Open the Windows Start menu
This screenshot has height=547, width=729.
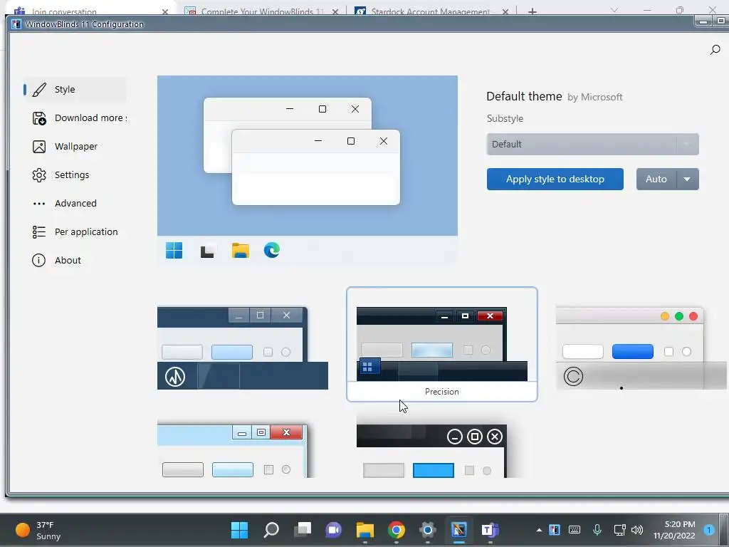(x=239, y=530)
